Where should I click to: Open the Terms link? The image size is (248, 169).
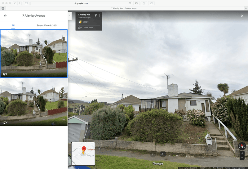228,168
